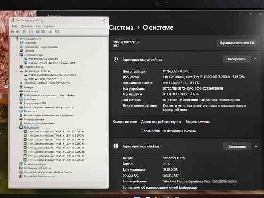
Task: Open Properties via the Device Manager toolbar icon
Action: [x=31, y=32]
